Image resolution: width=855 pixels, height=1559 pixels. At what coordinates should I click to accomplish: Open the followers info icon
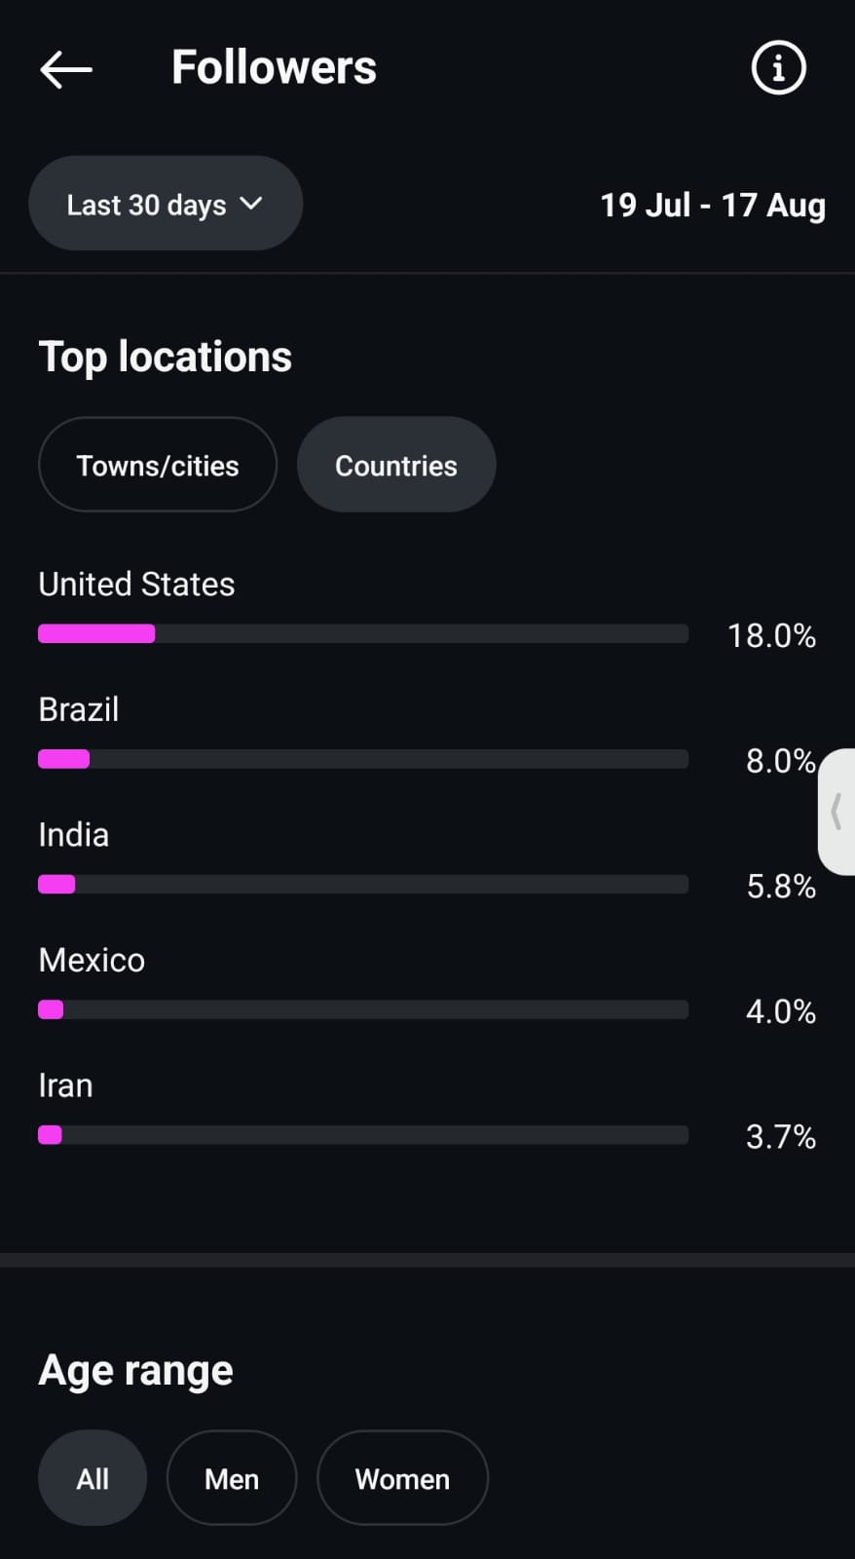pyautogui.click(x=778, y=68)
